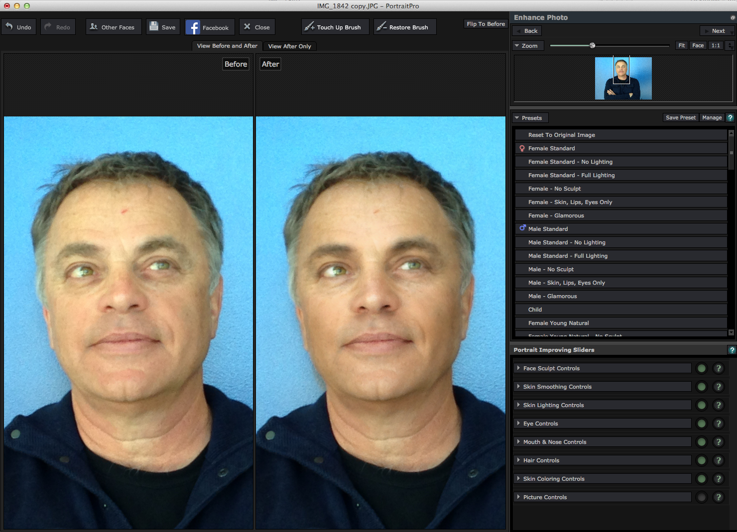The image size is (737, 532).
Task: Open the Manage presets button
Action: point(712,117)
